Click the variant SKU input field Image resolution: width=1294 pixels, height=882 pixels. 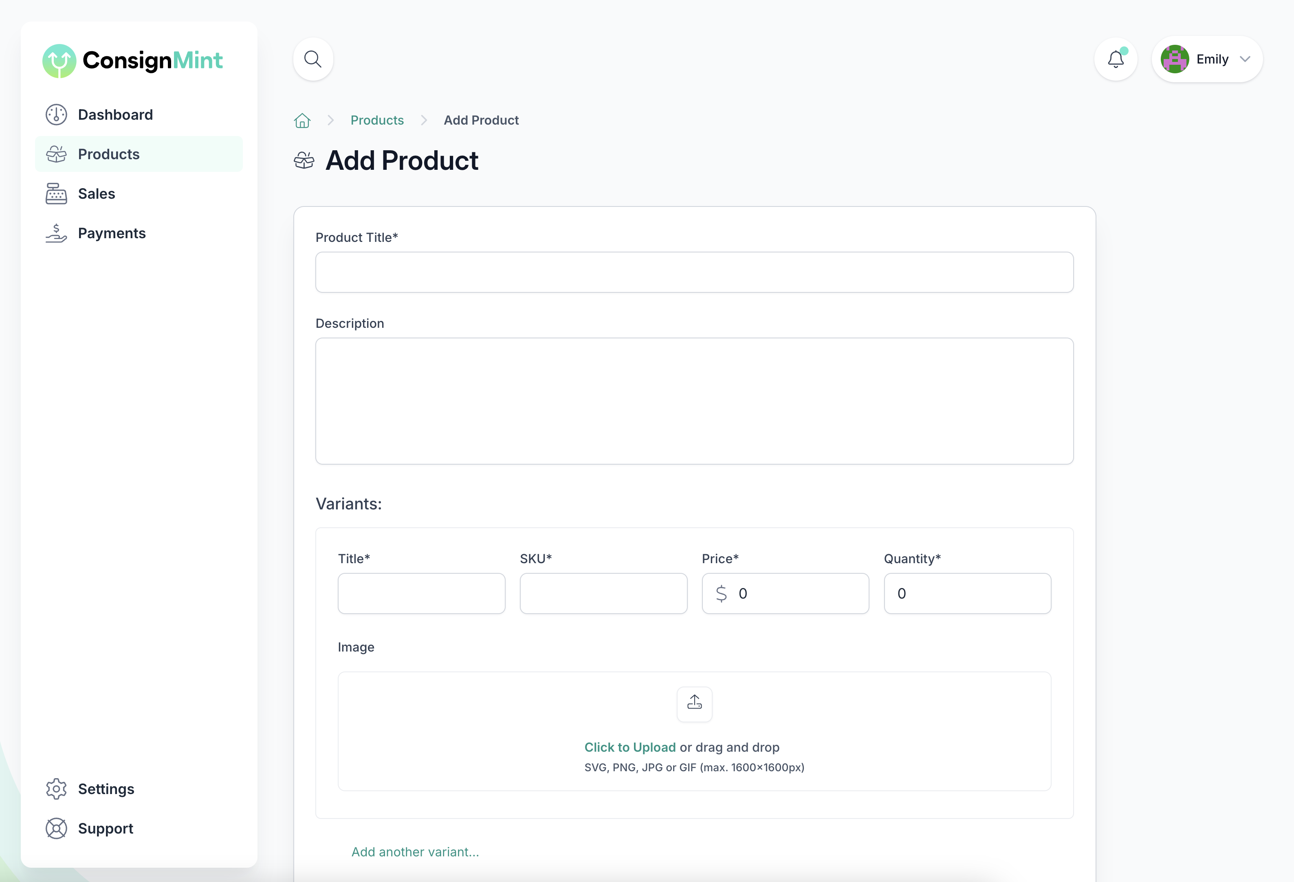click(x=603, y=593)
